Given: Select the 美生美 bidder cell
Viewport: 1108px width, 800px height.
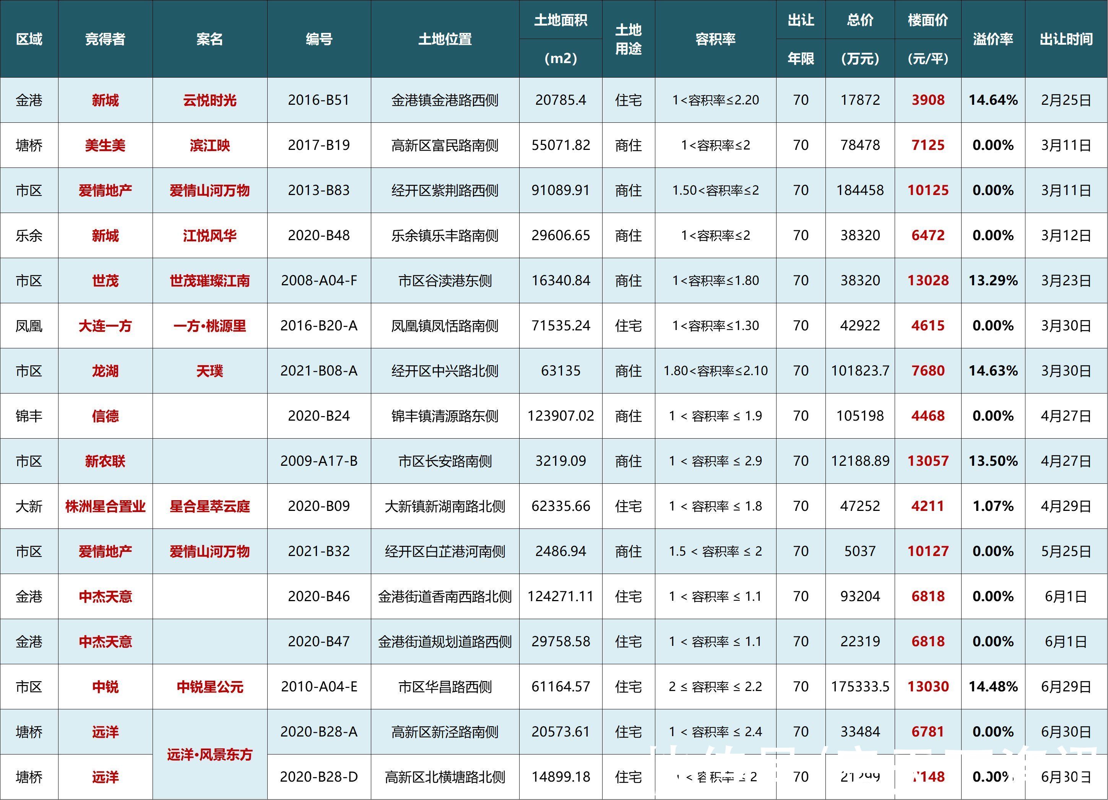Looking at the screenshot, I should coord(105,145).
